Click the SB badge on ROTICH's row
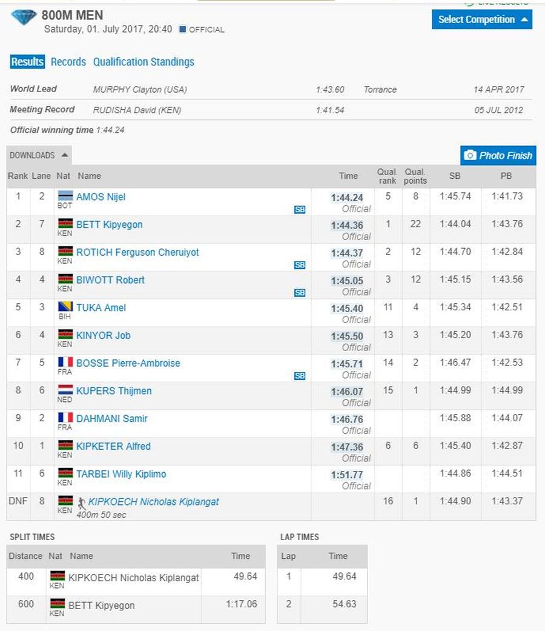This screenshot has width=545, height=631. point(300,265)
